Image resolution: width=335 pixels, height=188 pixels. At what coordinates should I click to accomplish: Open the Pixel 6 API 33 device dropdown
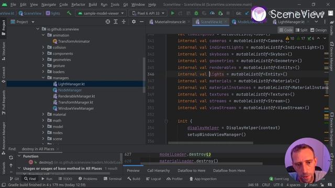pos(148,13)
